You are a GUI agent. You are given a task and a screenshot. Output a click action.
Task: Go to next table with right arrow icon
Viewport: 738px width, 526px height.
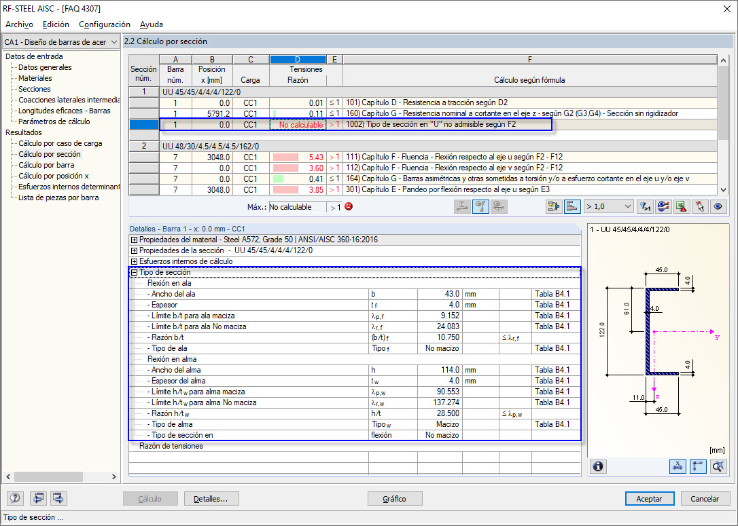point(58,498)
